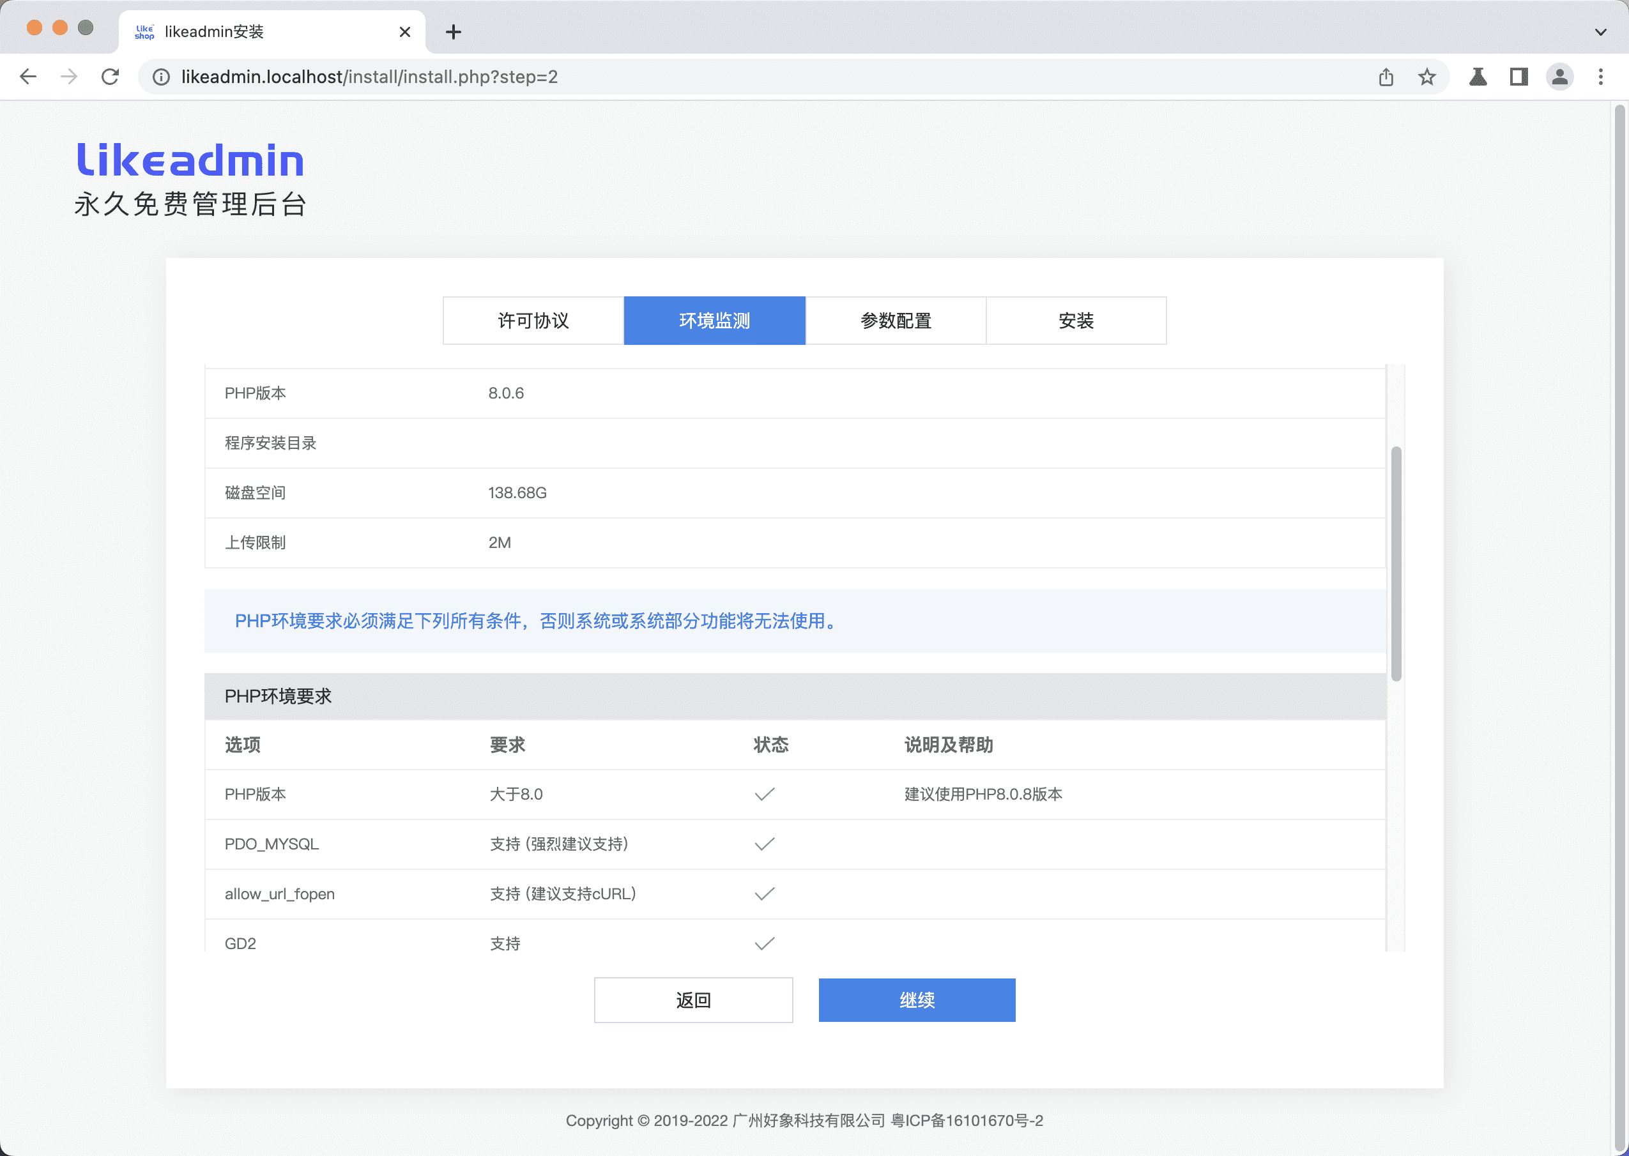The image size is (1629, 1156).
Task: Click the PDO_MYSQL option label
Action: tap(272, 844)
